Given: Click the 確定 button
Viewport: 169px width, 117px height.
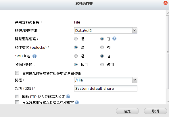Looking at the screenshot, I should tap(127, 111).
